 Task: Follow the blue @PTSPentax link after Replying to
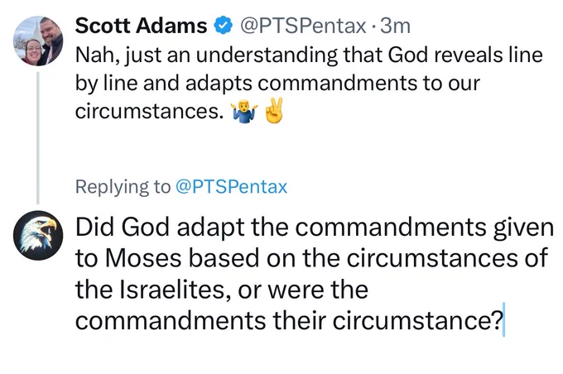232,187
